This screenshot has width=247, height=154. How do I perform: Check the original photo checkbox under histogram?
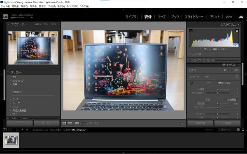190,54
